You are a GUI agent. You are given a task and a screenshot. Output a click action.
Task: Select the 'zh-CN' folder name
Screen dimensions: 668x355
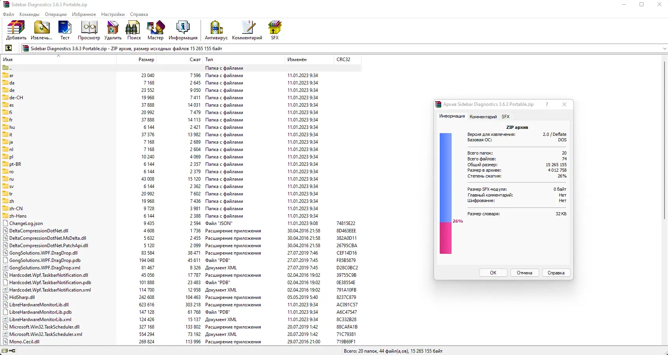pos(16,209)
